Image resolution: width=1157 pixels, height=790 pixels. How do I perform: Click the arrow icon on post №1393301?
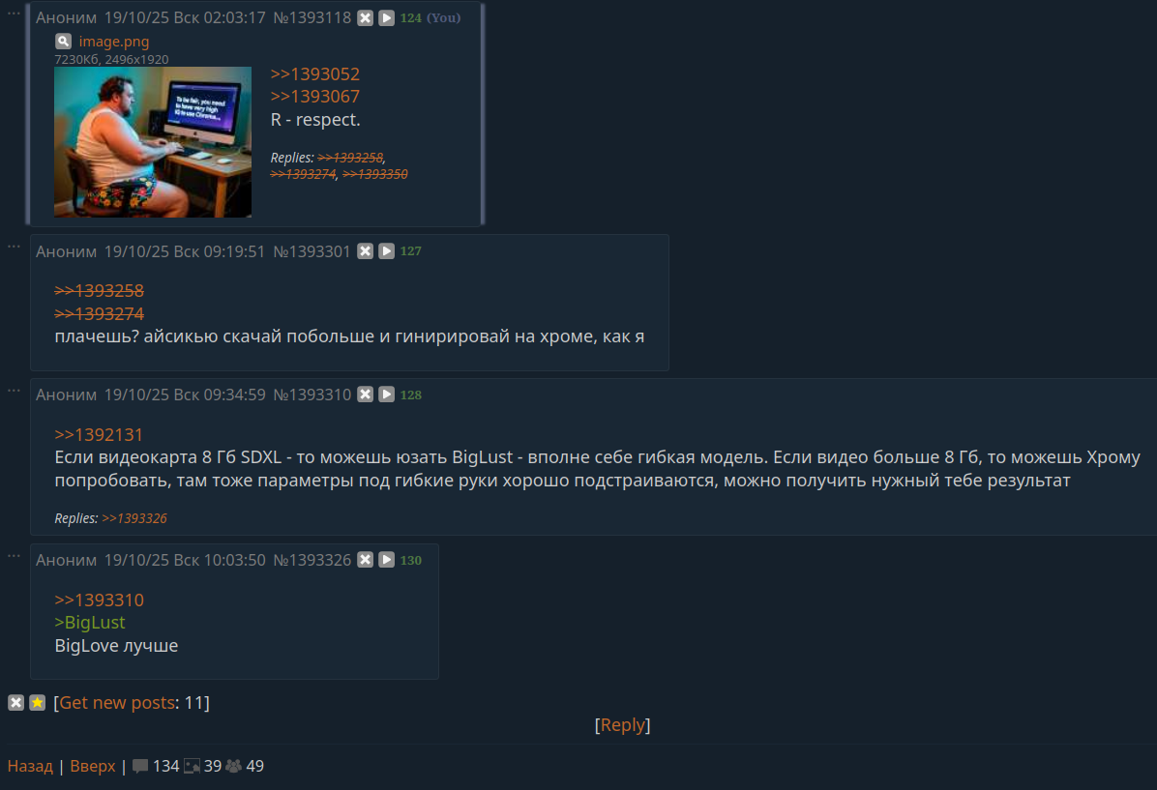(x=387, y=251)
